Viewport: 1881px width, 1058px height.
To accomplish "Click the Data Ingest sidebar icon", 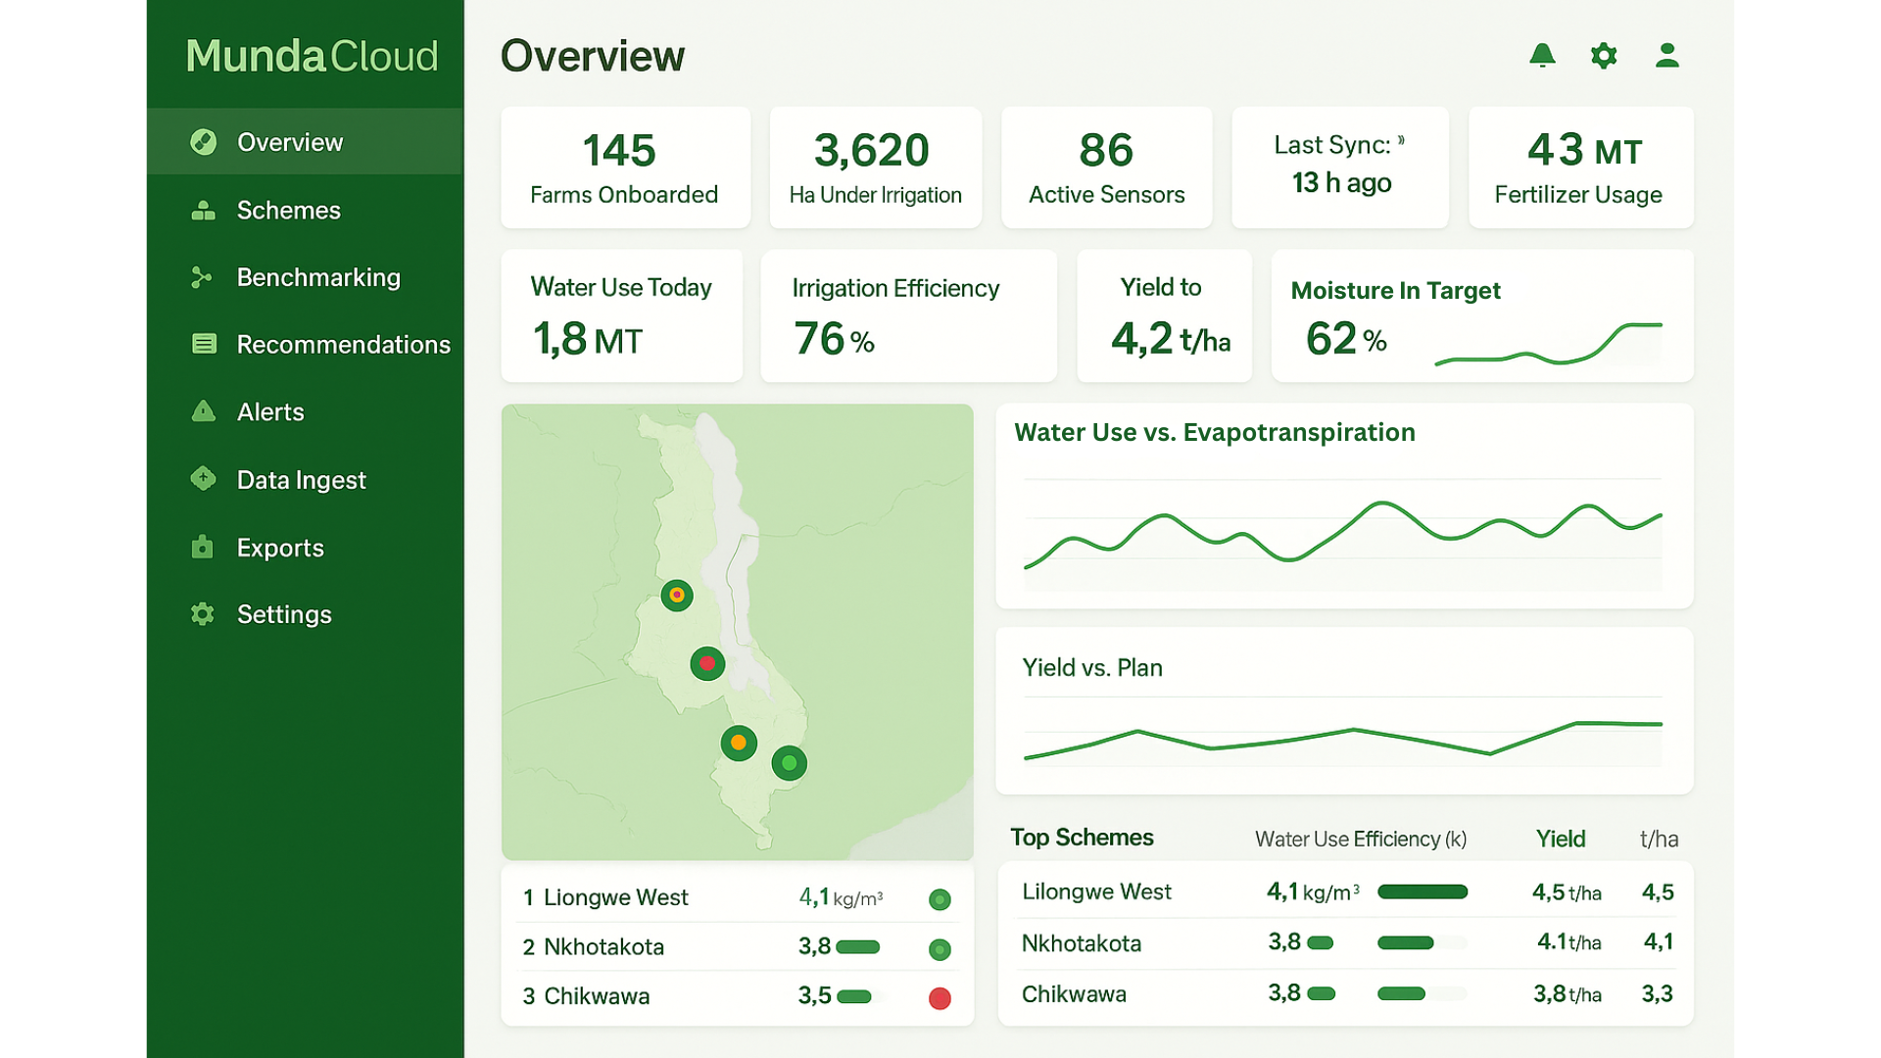I will coord(203,479).
